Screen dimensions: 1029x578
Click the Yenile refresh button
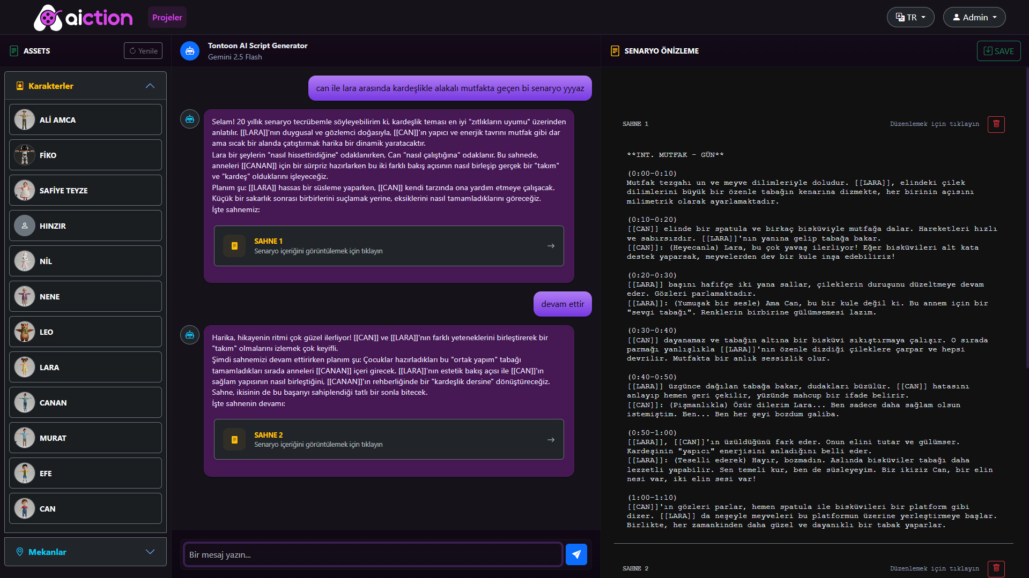(x=143, y=51)
